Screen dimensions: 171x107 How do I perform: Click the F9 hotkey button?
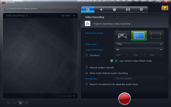(88, 24)
